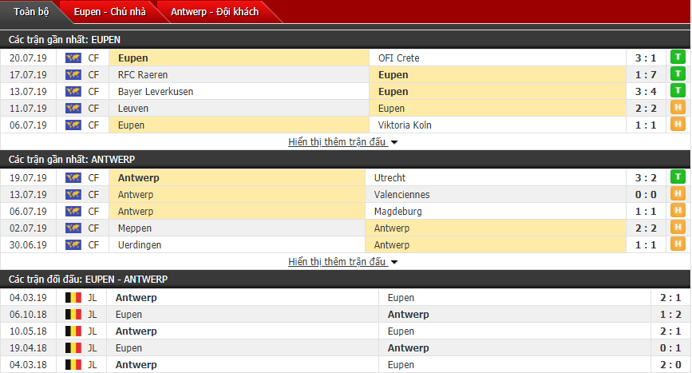The width and height of the screenshot is (692, 373).
Task: Select score 3 : 4 of Leverkusen match
Action: click(646, 91)
